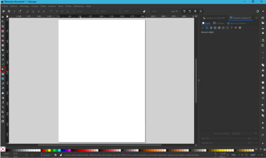Select the Tweak tool
The width and height of the screenshot is (266, 158).
pyautogui.click(x=3, y=93)
